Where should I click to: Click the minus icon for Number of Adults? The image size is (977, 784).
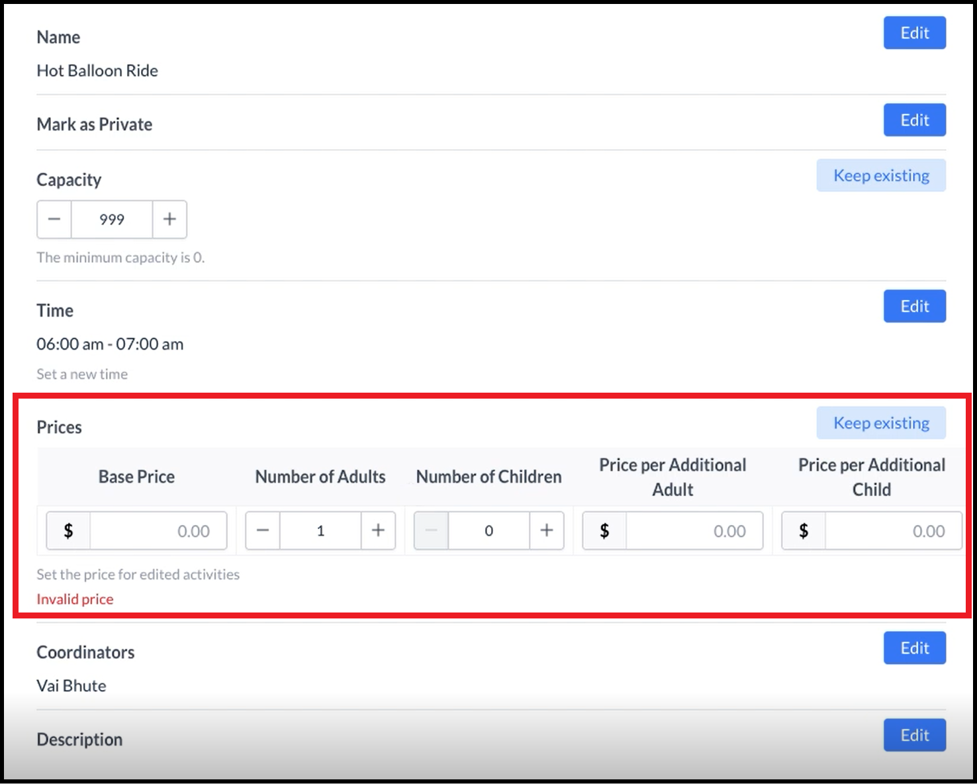point(262,530)
